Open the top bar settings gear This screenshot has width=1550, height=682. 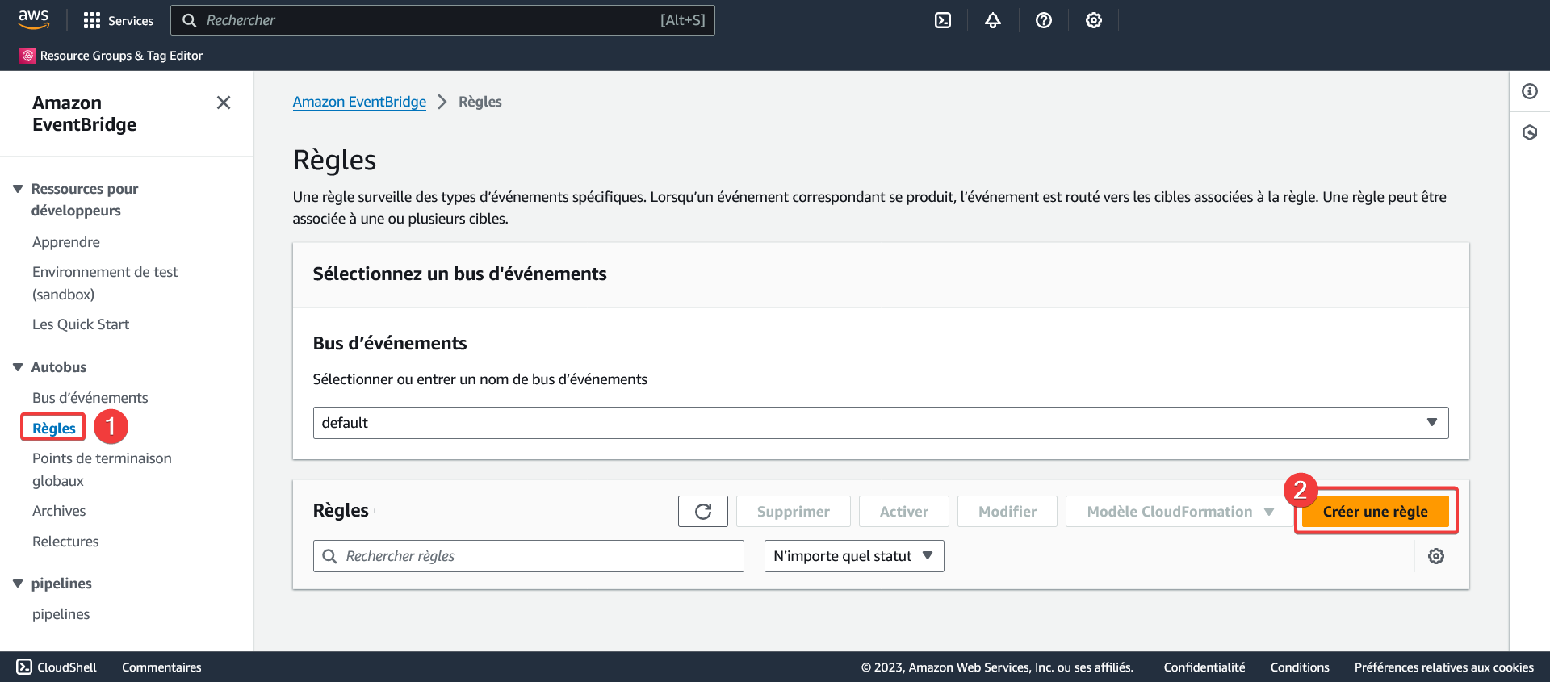[x=1094, y=20]
